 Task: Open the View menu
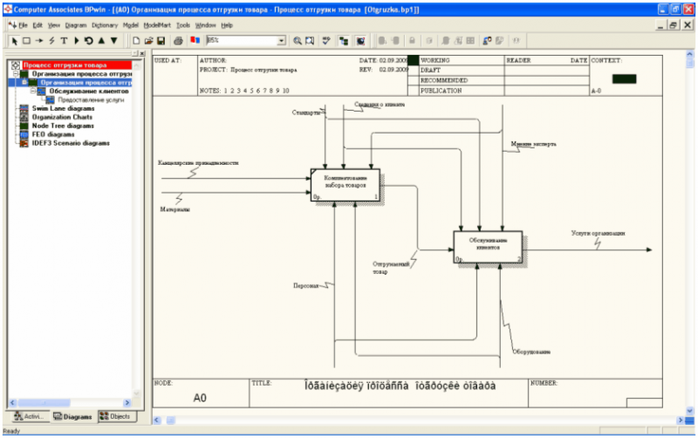[54, 25]
